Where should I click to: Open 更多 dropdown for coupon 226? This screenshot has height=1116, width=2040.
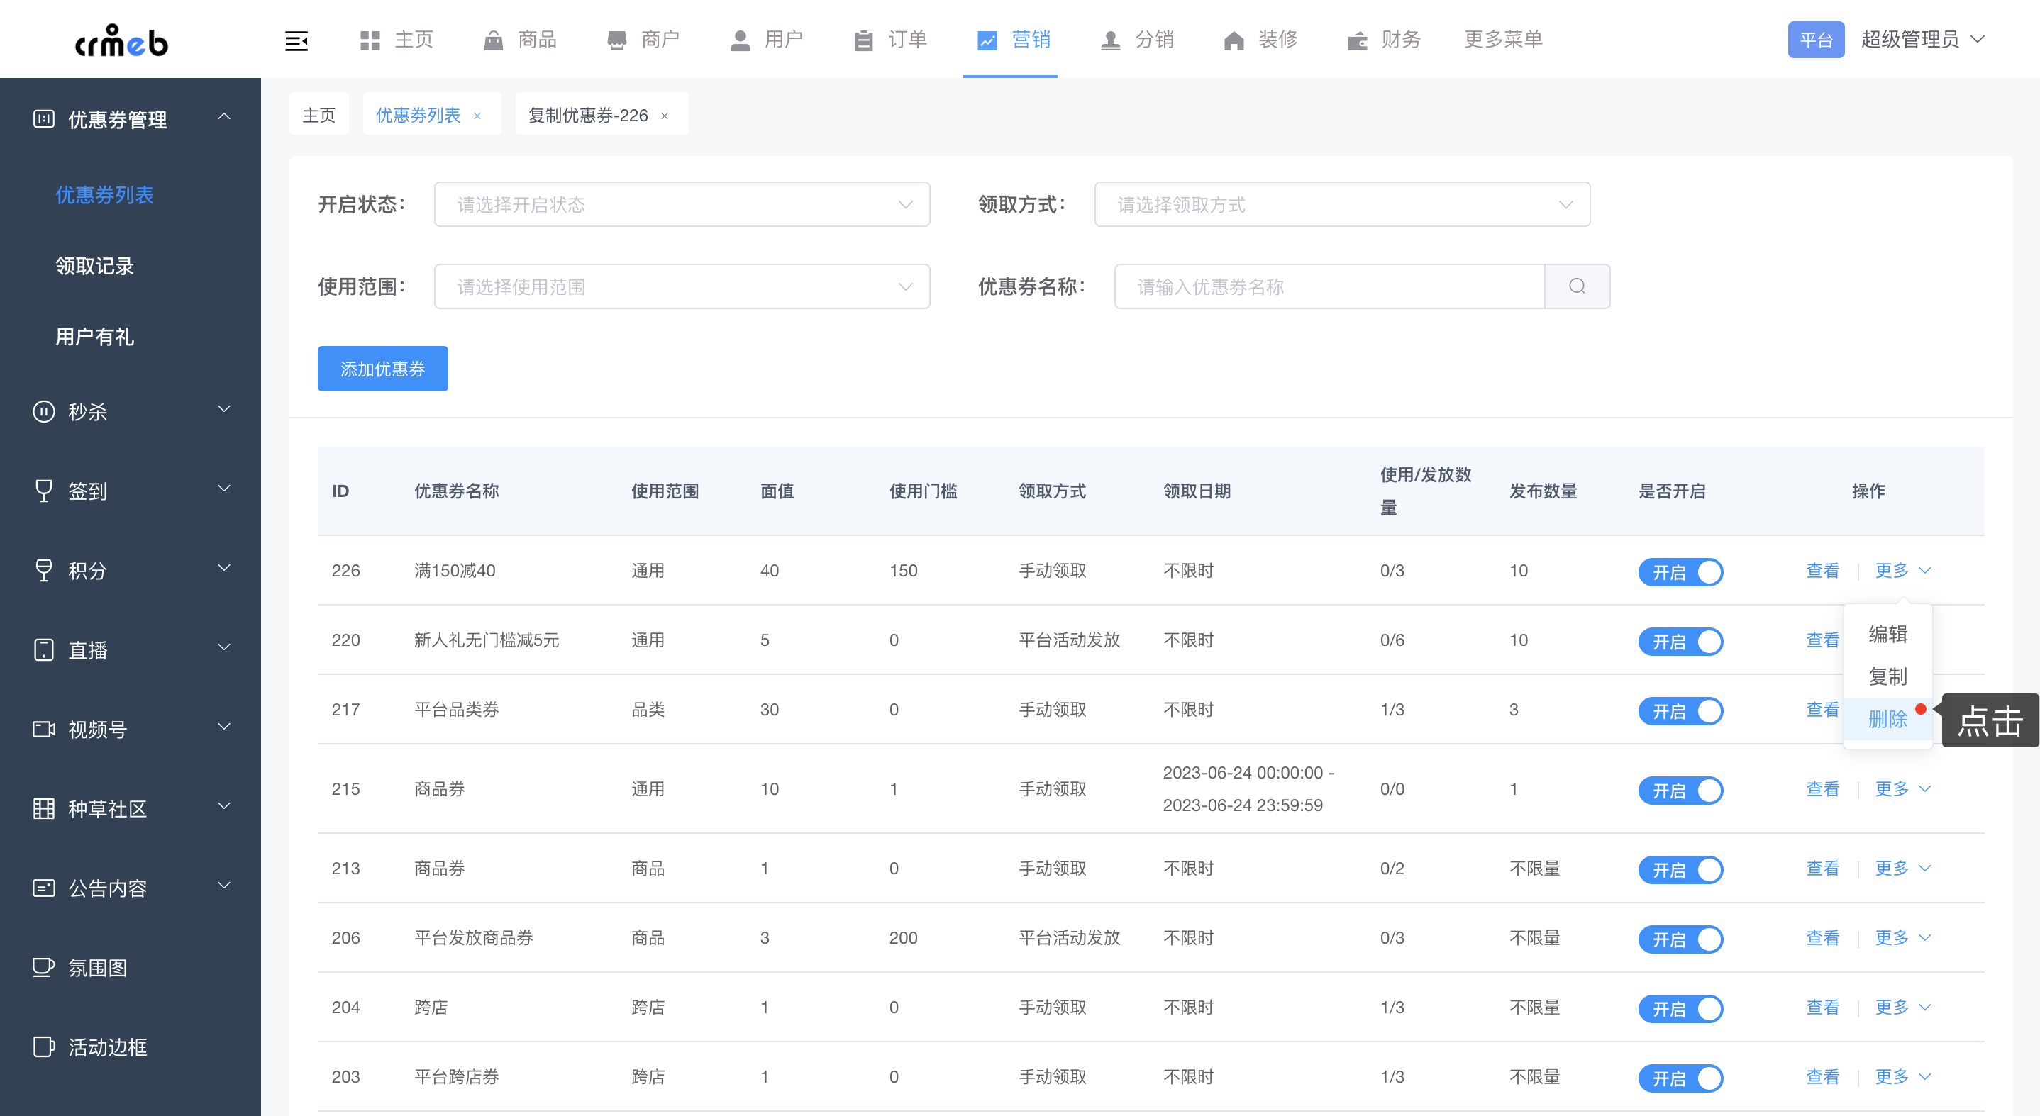click(x=1903, y=571)
